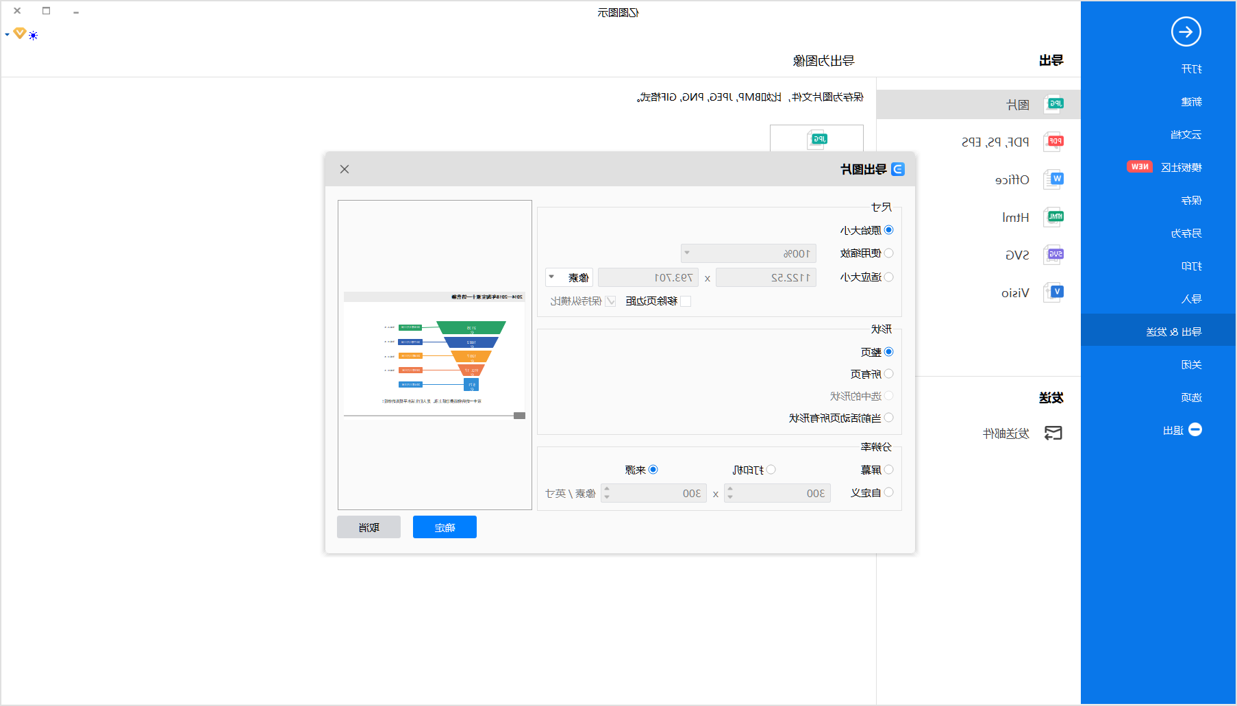Click the SVG export label

click(x=1017, y=255)
